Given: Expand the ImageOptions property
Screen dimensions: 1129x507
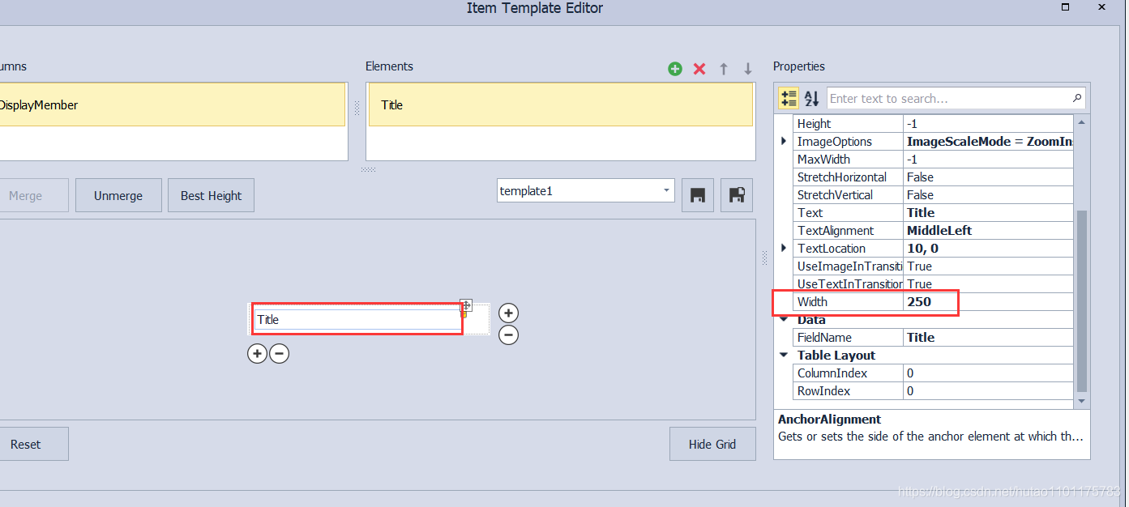Looking at the screenshot, I should (x=782, y=141).
